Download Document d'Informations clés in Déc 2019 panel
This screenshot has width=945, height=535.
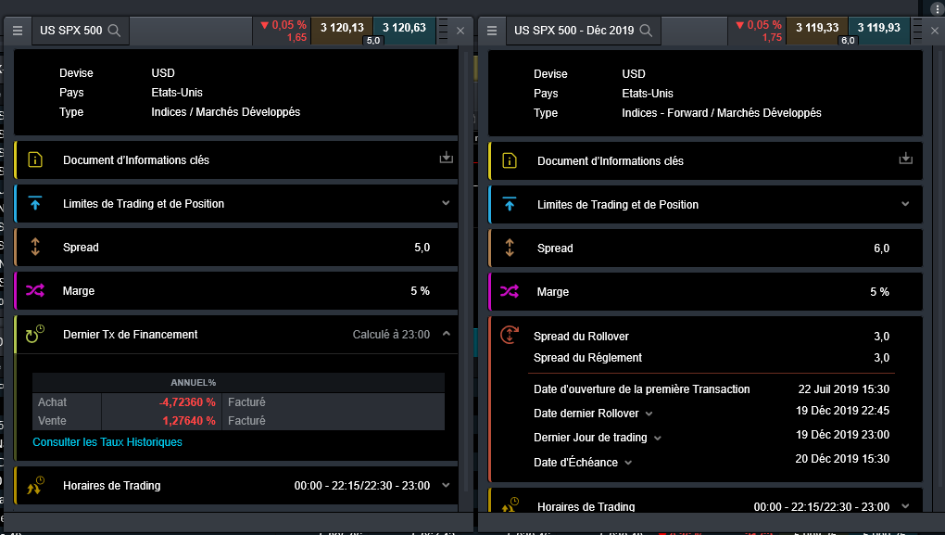click(x=906, y=159)
